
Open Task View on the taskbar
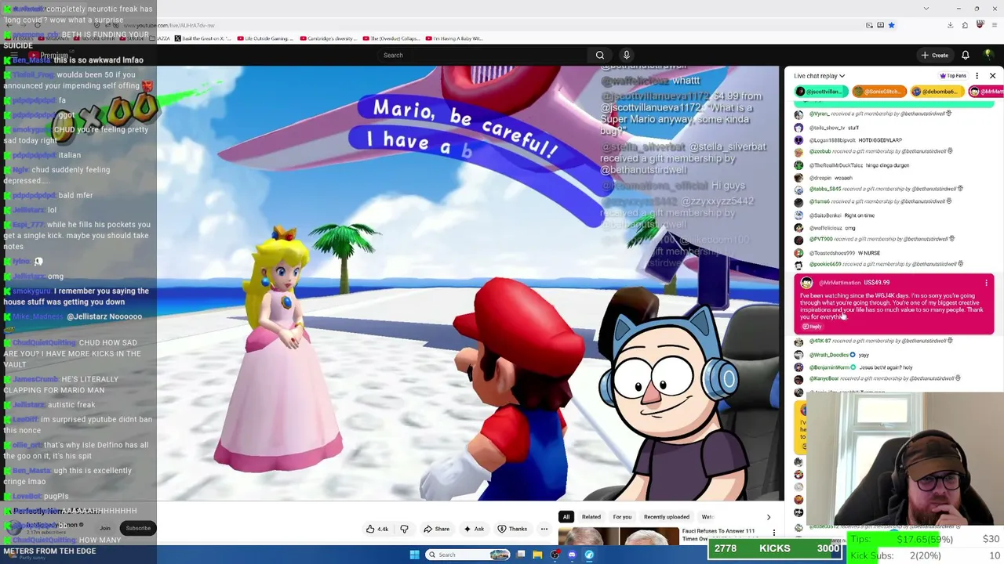point(521,555)
